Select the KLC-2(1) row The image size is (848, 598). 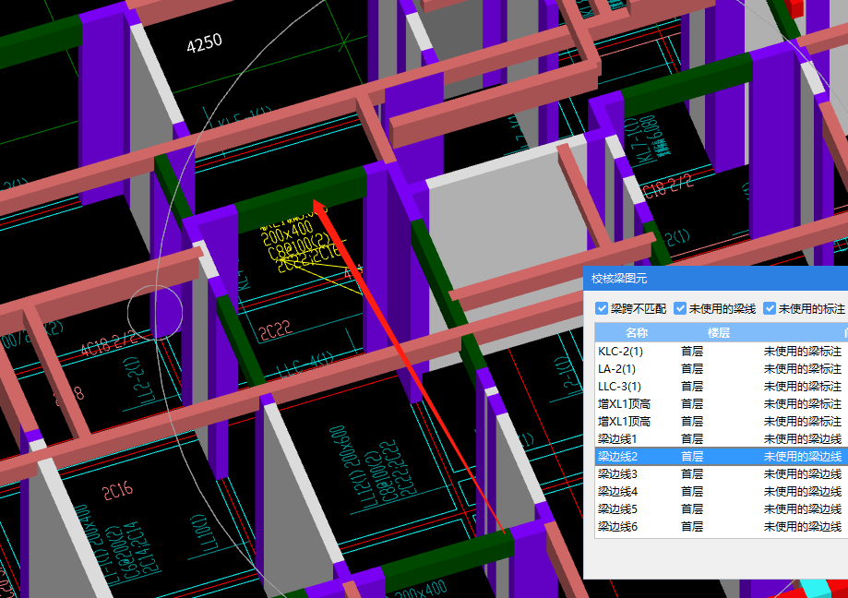tap(722, 352)
